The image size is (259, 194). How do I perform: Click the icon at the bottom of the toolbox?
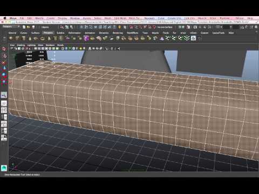tap(4, 168)
